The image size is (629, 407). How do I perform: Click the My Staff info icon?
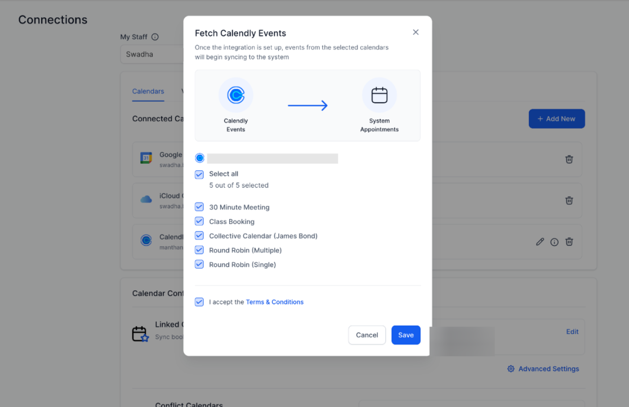(x=155, y=37)
